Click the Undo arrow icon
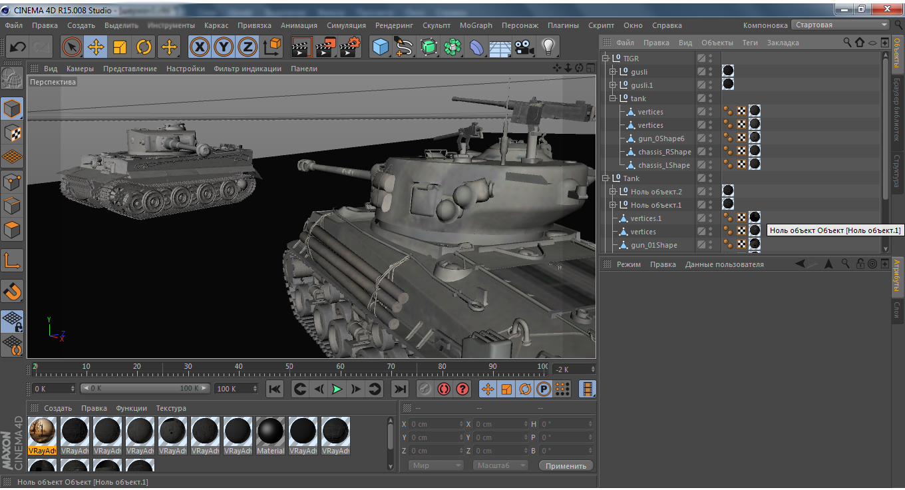The width and height of the screenshot is (905, 490). coord(18,47)
